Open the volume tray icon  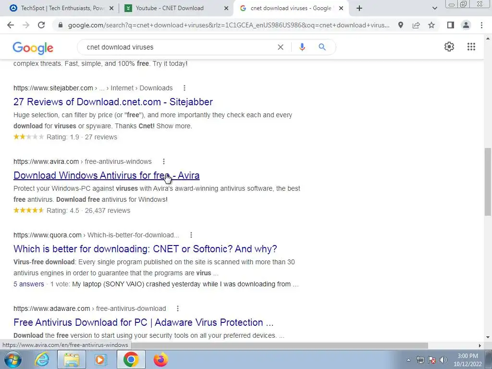point(443,360)
